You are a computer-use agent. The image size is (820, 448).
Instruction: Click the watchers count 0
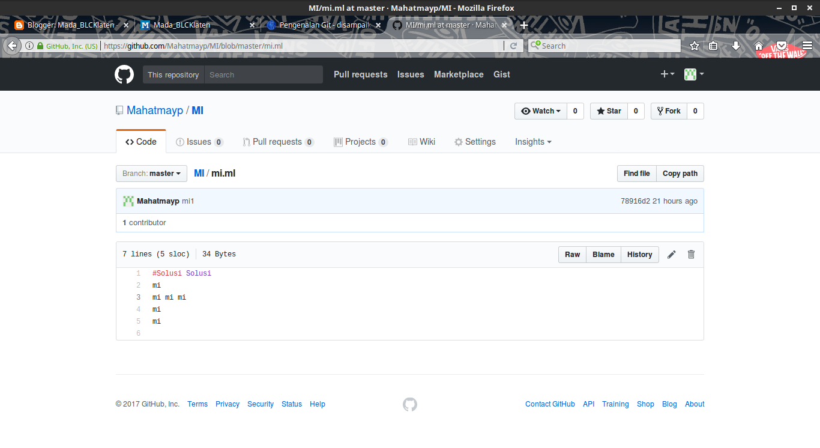tap(575, 111)
